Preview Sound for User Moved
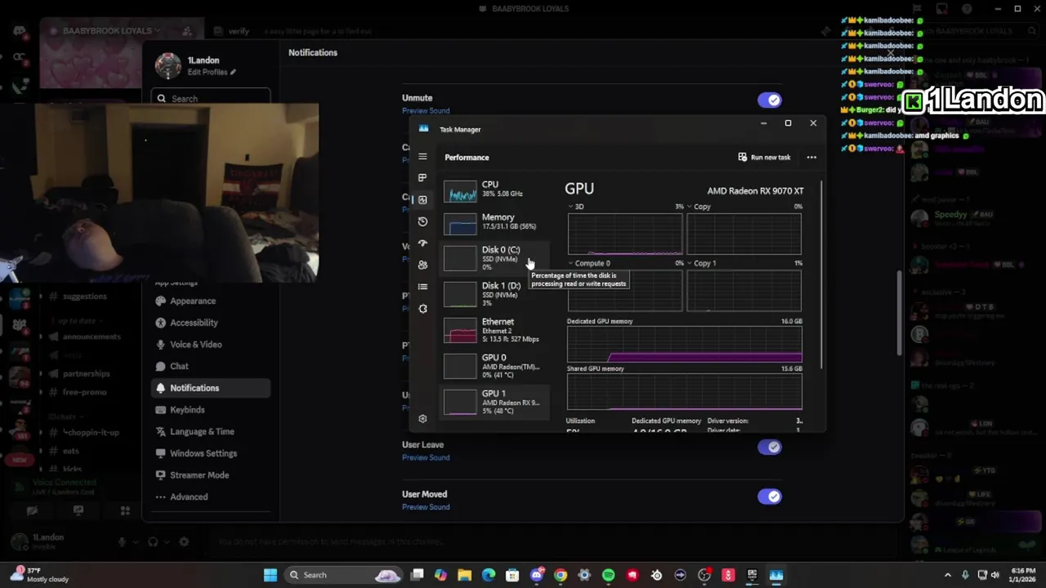Image resolution: width=1046 pixels, height=588 pixels. click(x=426, y=507)
